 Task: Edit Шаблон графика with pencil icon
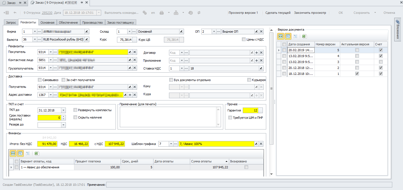click(x=256, y=144)
